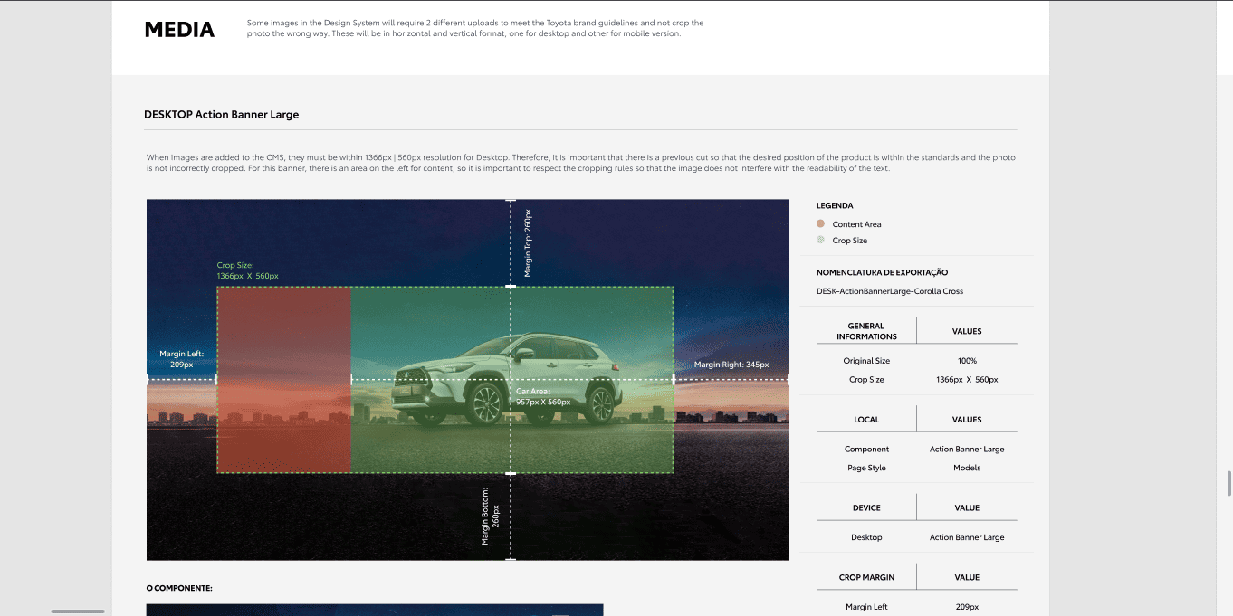Image resolution: width=1233 pixels, height=616 pixels.
Task: Click DESKTOP Action Banner Large heading
Action: point(221,115)
